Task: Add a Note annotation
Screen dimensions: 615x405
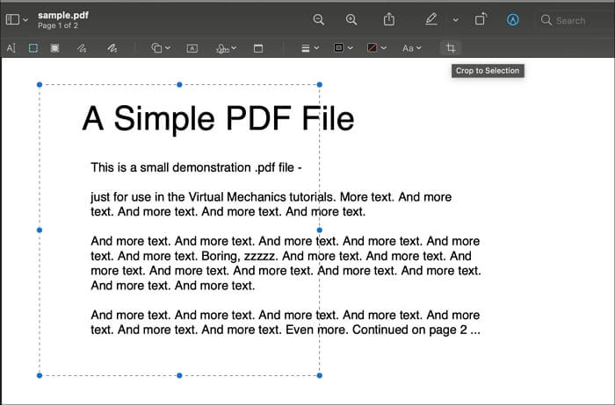Action: [x=258, y=48]
